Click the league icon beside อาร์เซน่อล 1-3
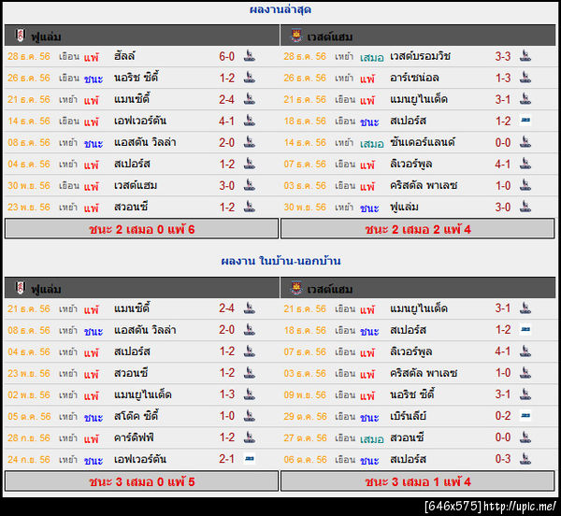This screenshot has height=516, width=561. click(525, 78)
